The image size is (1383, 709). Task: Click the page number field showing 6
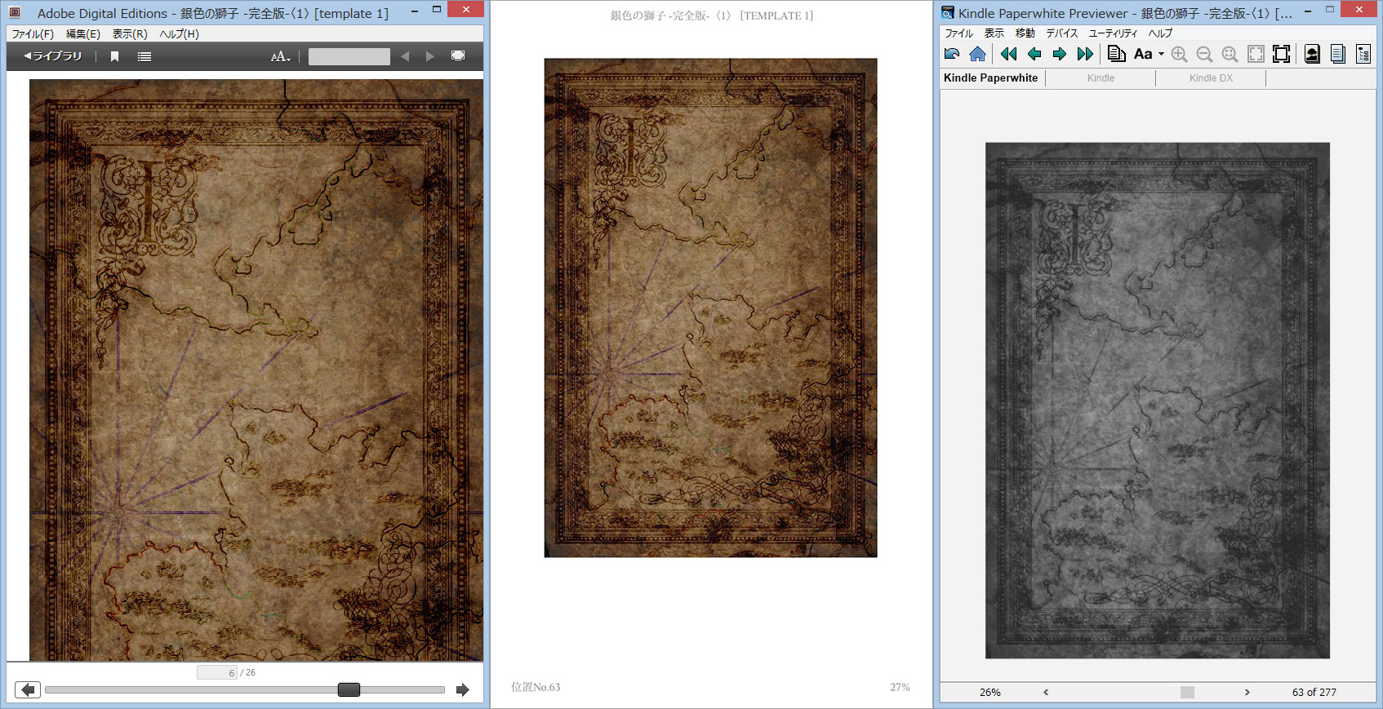(x=217, y=672)
